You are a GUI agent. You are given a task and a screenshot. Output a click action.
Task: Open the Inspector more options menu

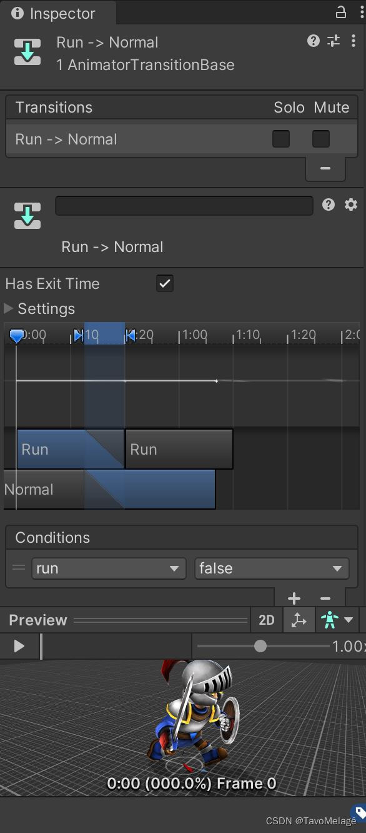[x=354, y=41]
